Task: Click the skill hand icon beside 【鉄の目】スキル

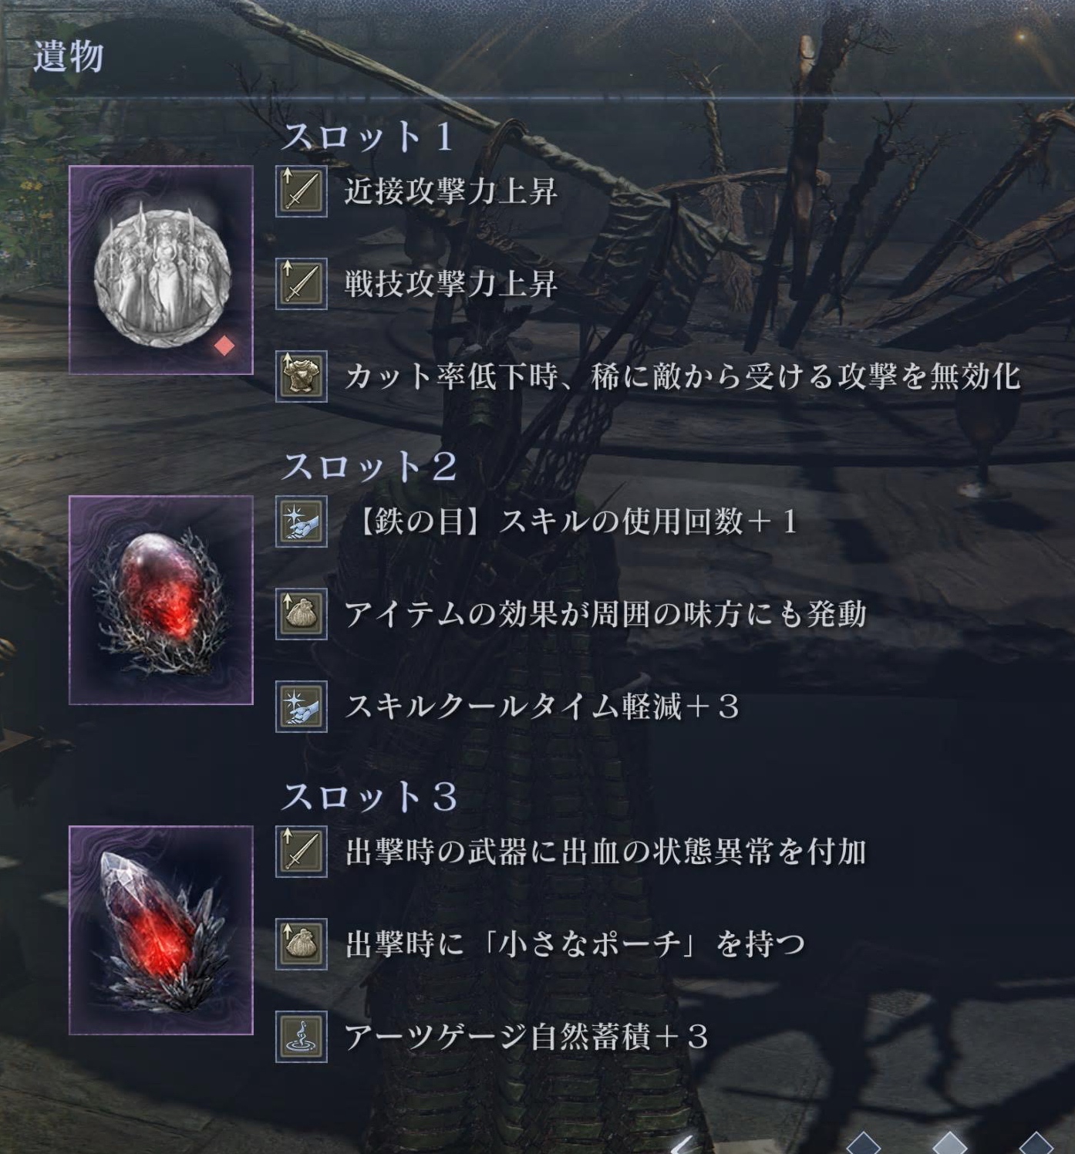Action: click(x=302, y=521)
